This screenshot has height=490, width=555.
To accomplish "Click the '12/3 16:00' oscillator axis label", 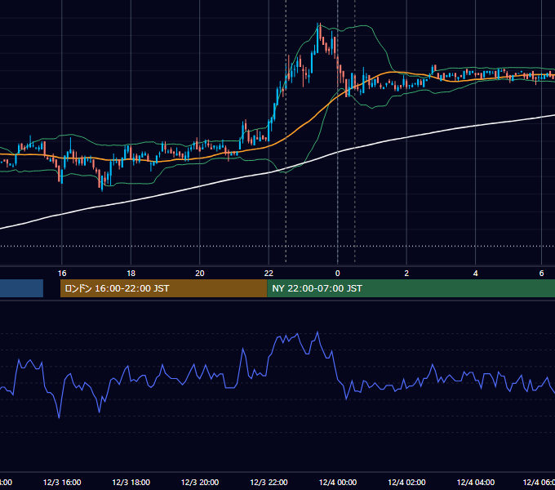I will point(62,482).
